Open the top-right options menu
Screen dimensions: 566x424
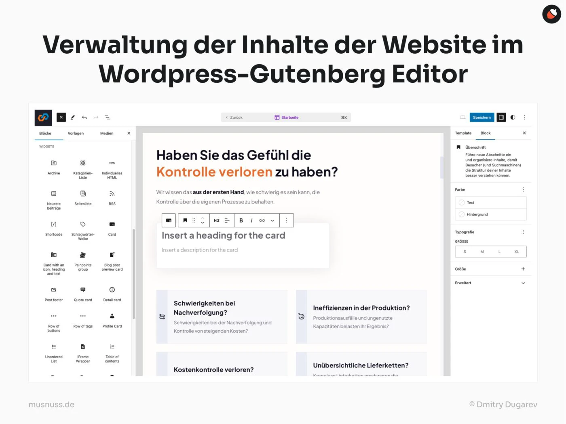click(524, 118)
